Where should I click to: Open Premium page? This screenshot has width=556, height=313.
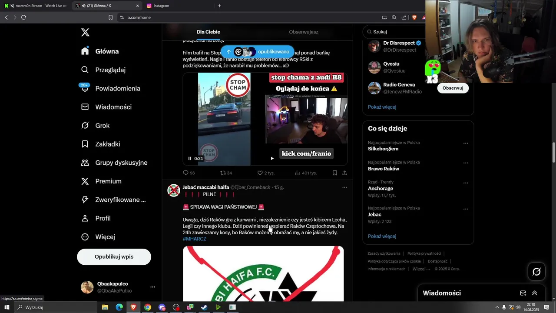click(x=101, y=181)
